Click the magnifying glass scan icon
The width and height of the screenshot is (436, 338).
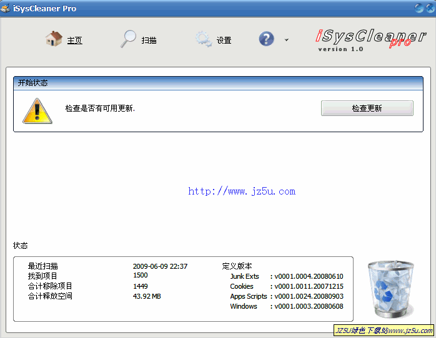tap(128, 39)
